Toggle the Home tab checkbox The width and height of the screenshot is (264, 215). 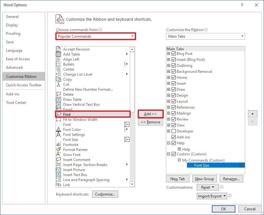[173, 77]
